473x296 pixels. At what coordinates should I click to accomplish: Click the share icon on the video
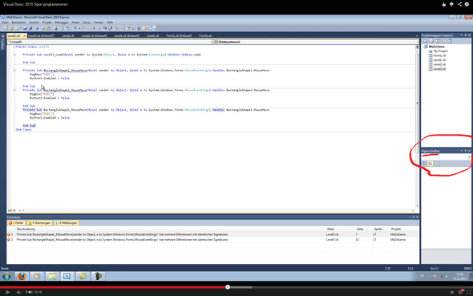459,4
